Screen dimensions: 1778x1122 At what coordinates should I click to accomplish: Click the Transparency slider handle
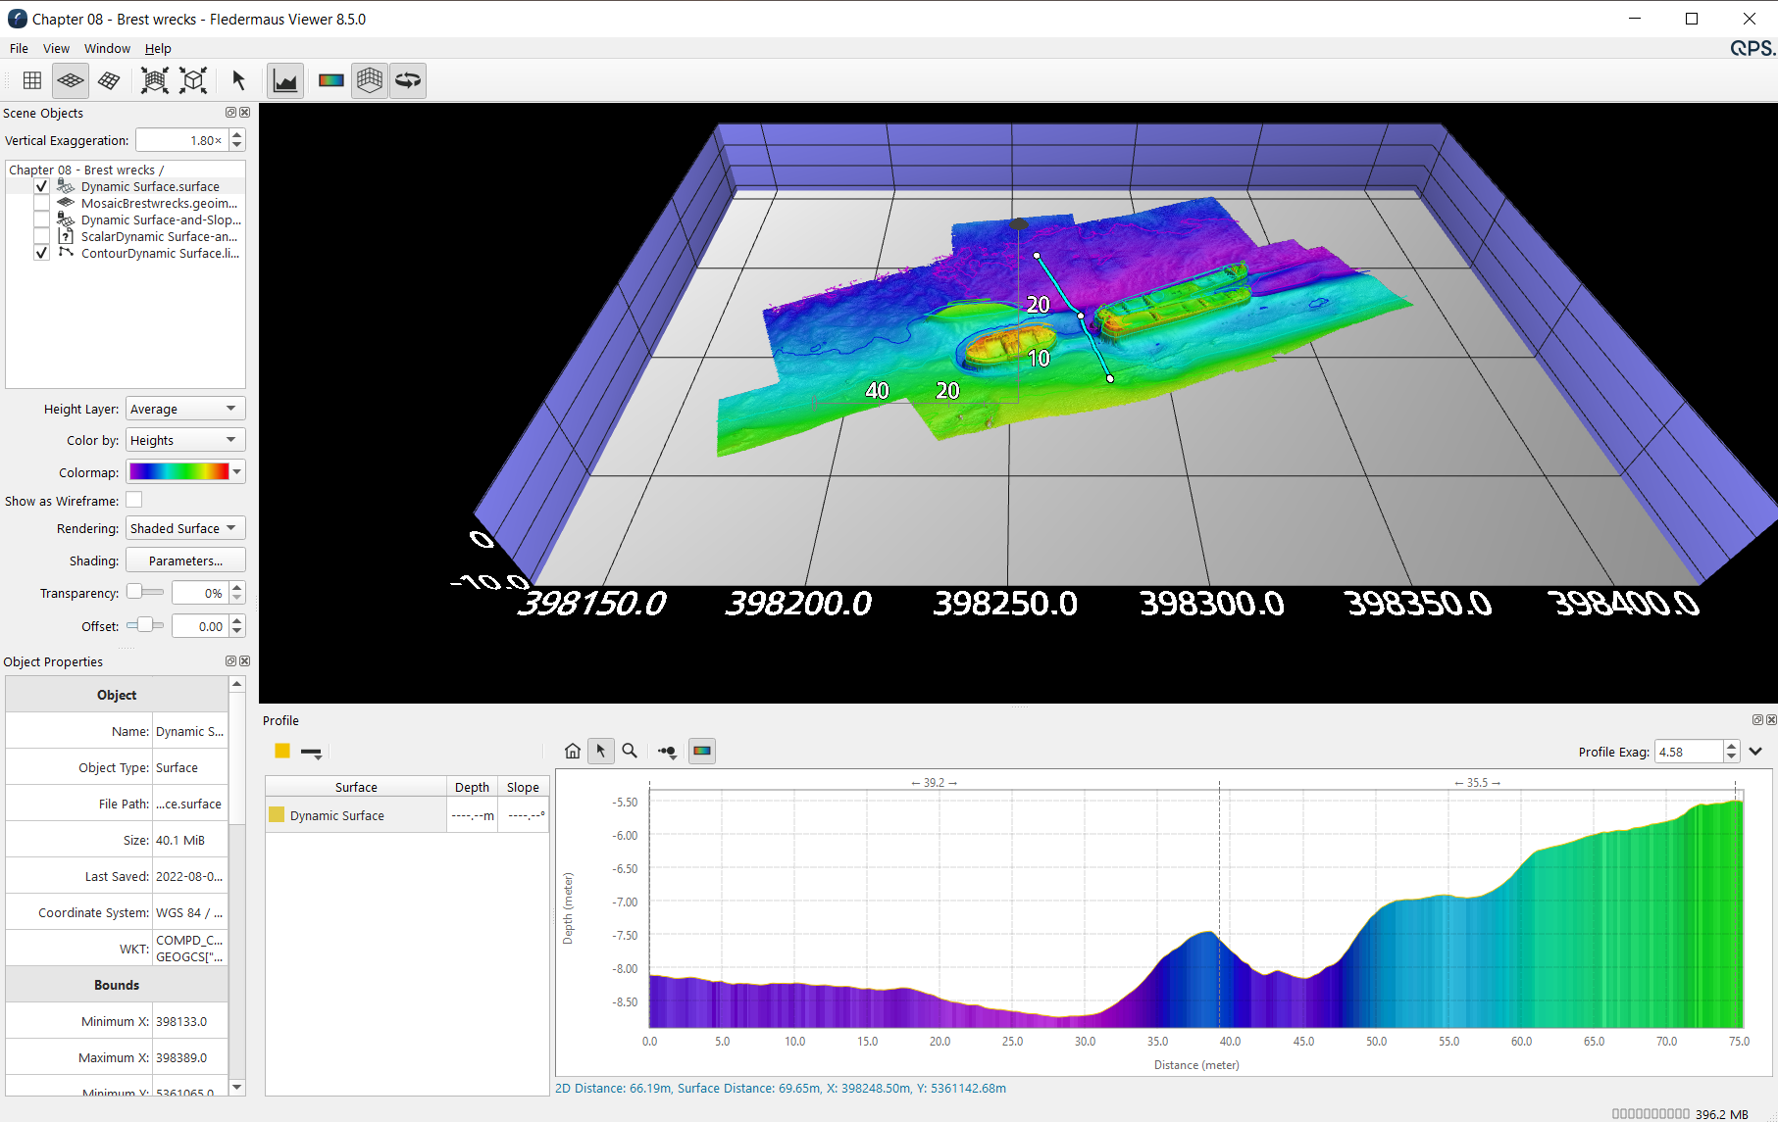pyautogui.click(x=134, y=592)
